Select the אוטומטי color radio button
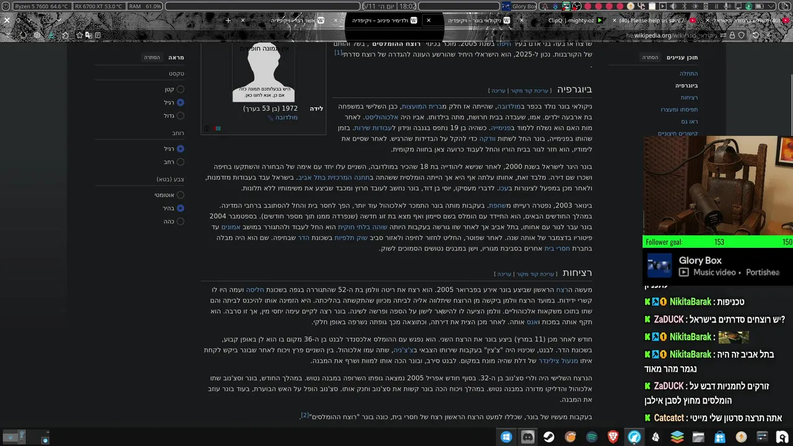 pyautogui.click(x=180, y=195)
